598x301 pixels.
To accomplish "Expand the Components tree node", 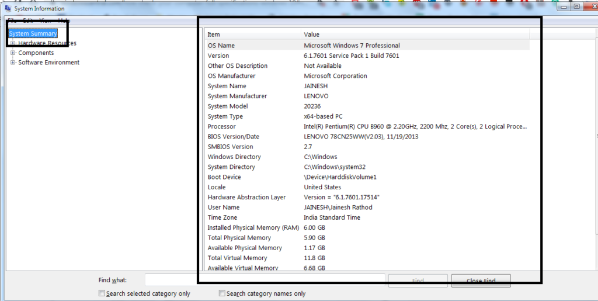I will 13,53.
